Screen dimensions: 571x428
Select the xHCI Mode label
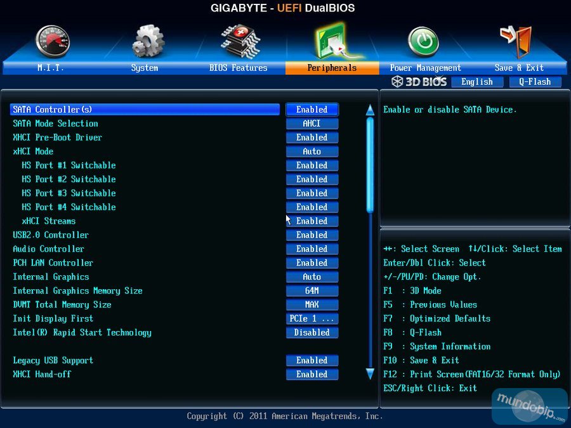coord(33,152)
